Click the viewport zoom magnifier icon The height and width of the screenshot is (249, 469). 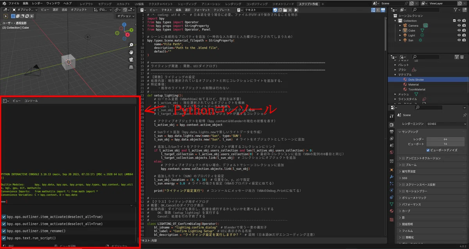tap(131, 45)
